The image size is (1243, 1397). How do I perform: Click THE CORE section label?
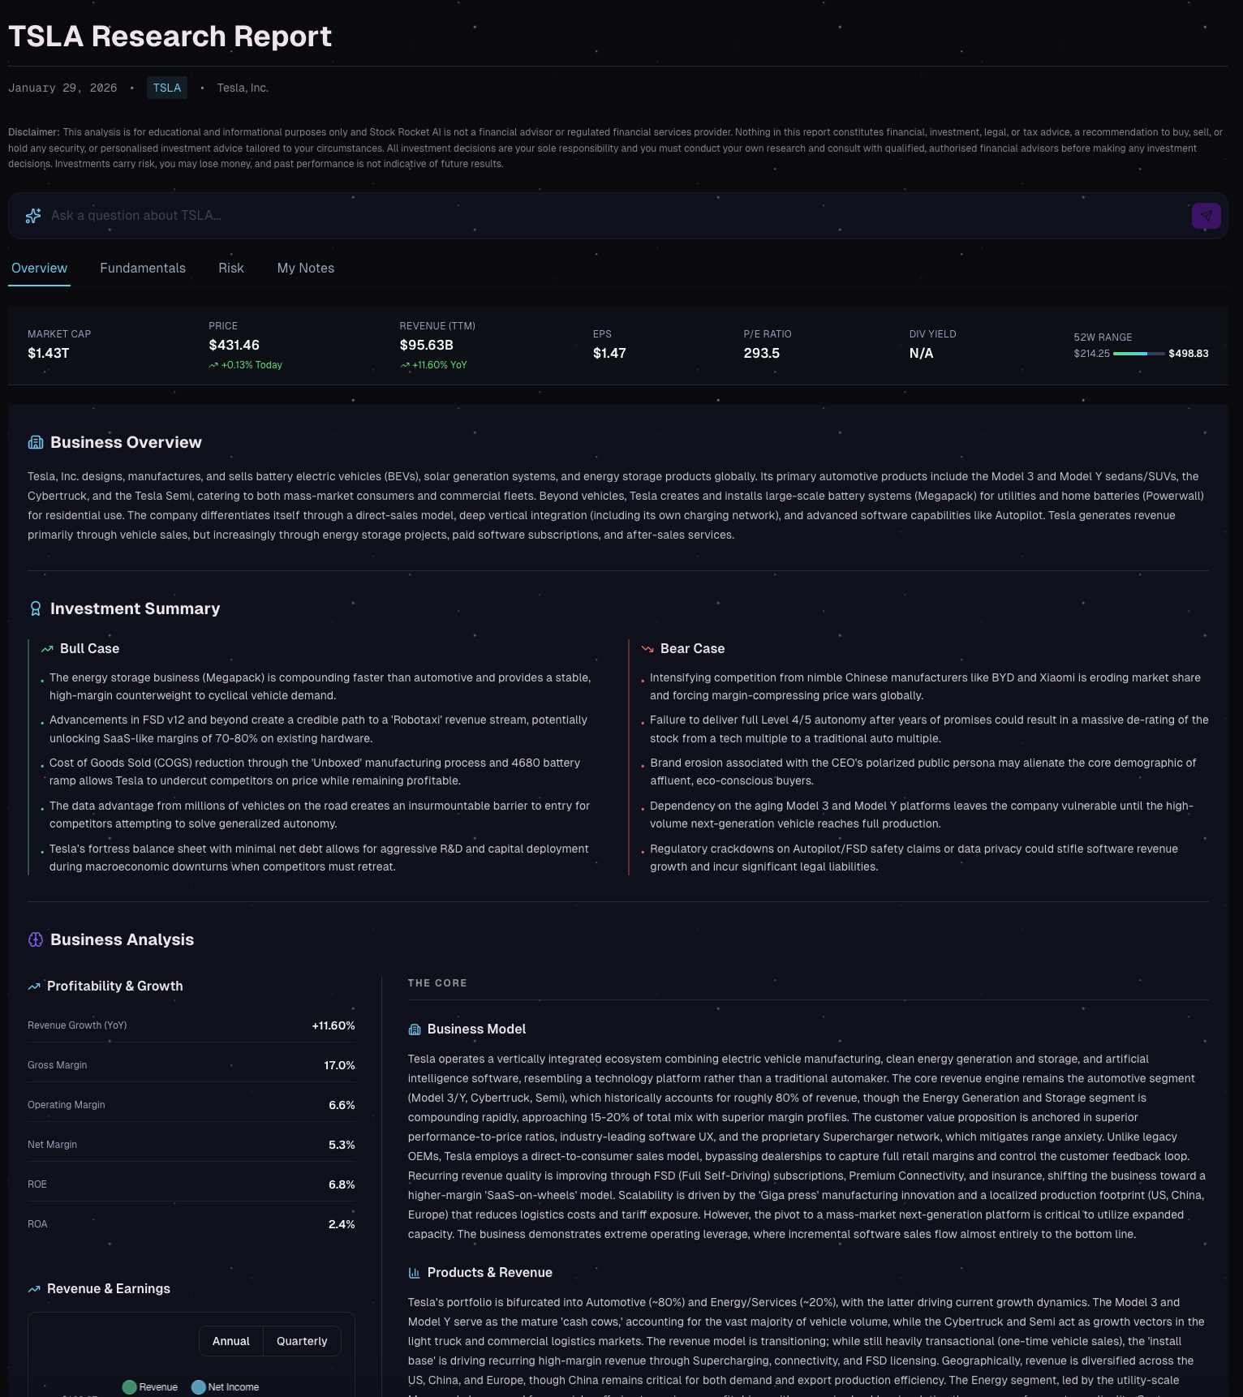click(x=437, y=983)
